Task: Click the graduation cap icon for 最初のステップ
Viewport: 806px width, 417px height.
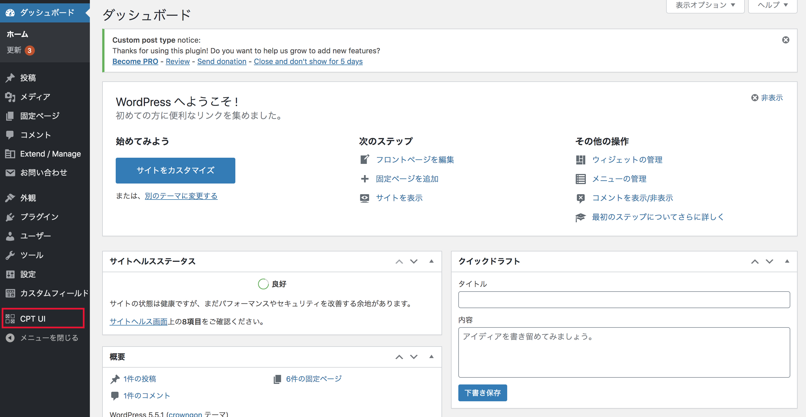Action: 580,217
